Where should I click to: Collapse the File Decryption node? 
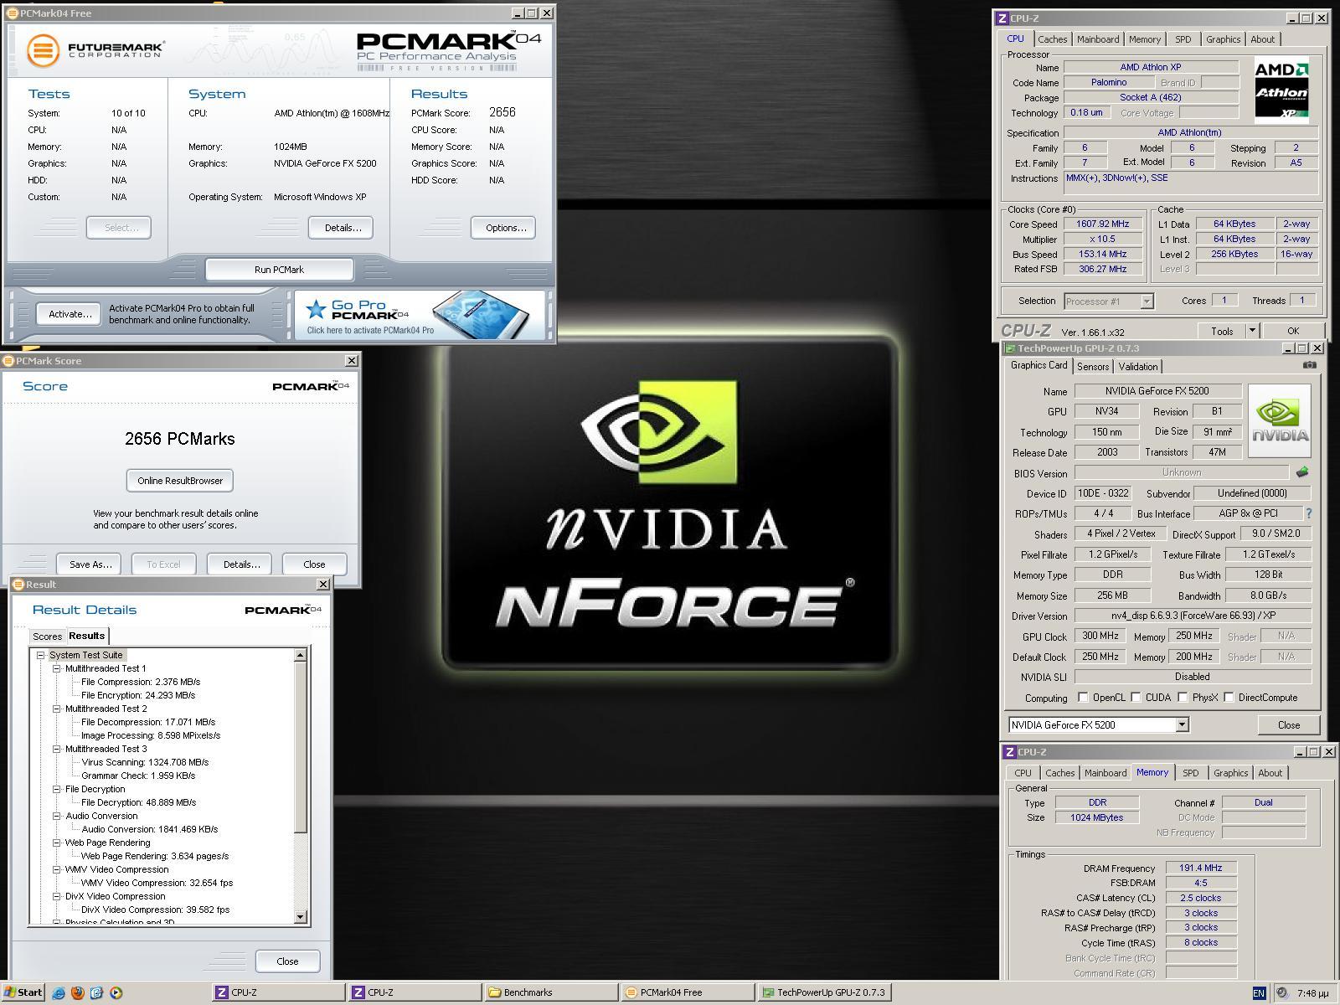tap(57, 789)
